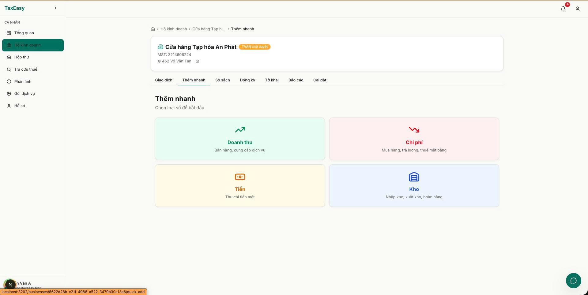Switch to the Giao dịch tab
Image resolution: width=588 pixels, height=295 pixels.
coord(164,80)
